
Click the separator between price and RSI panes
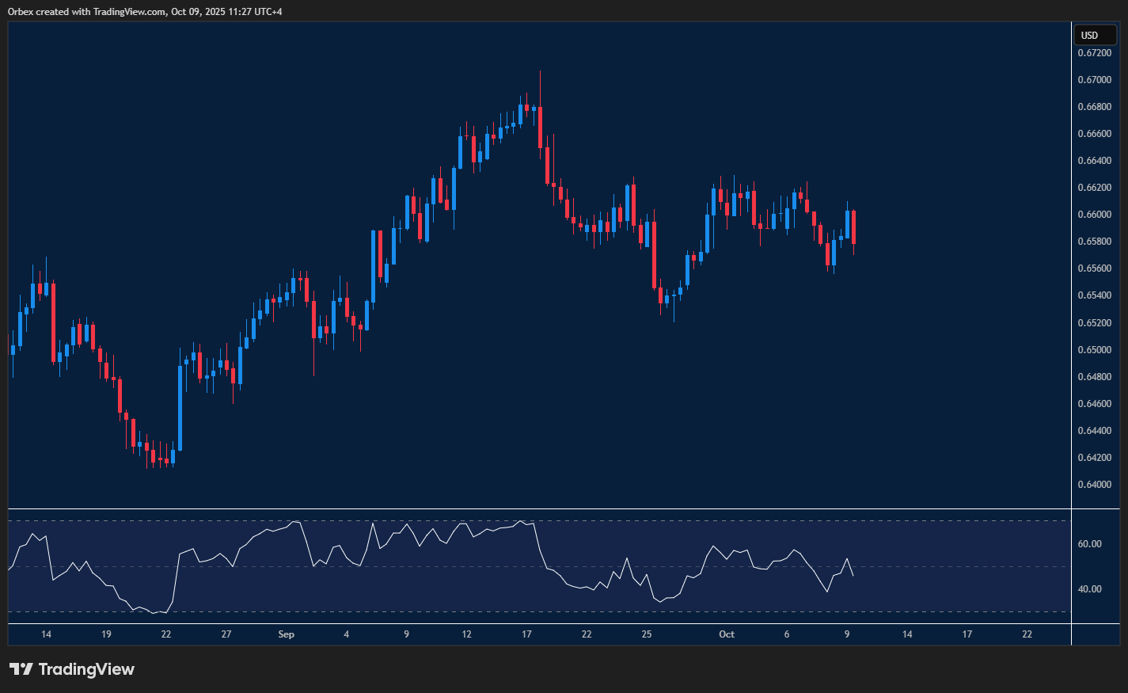coord(538,508)
